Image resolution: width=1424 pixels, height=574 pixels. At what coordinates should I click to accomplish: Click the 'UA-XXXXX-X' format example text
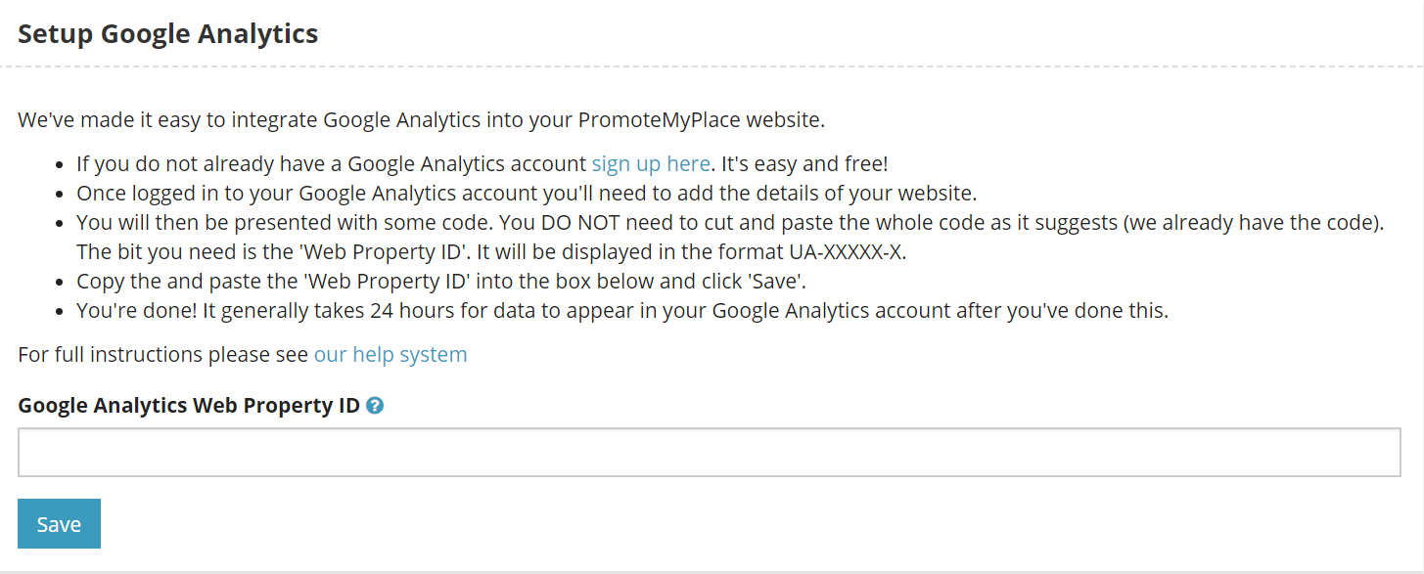point(848,251)
